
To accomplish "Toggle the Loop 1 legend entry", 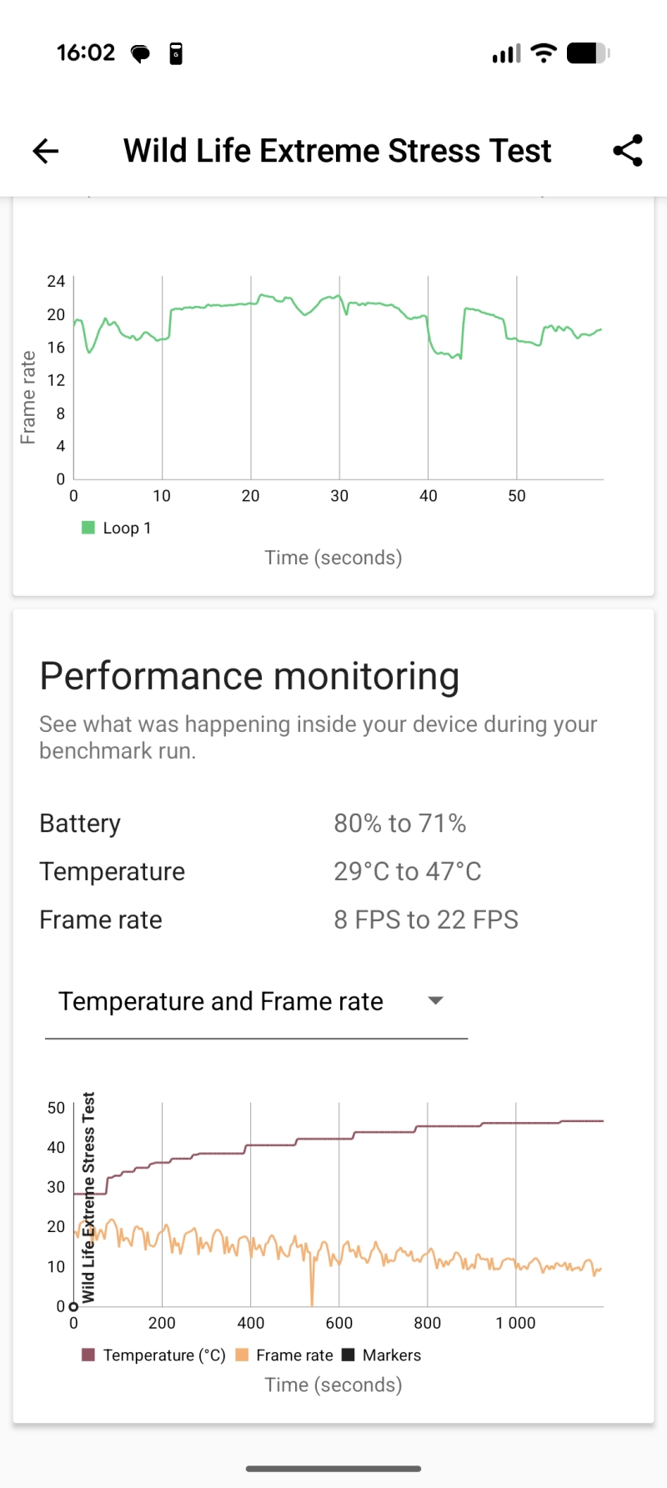I will click(117, 528).
